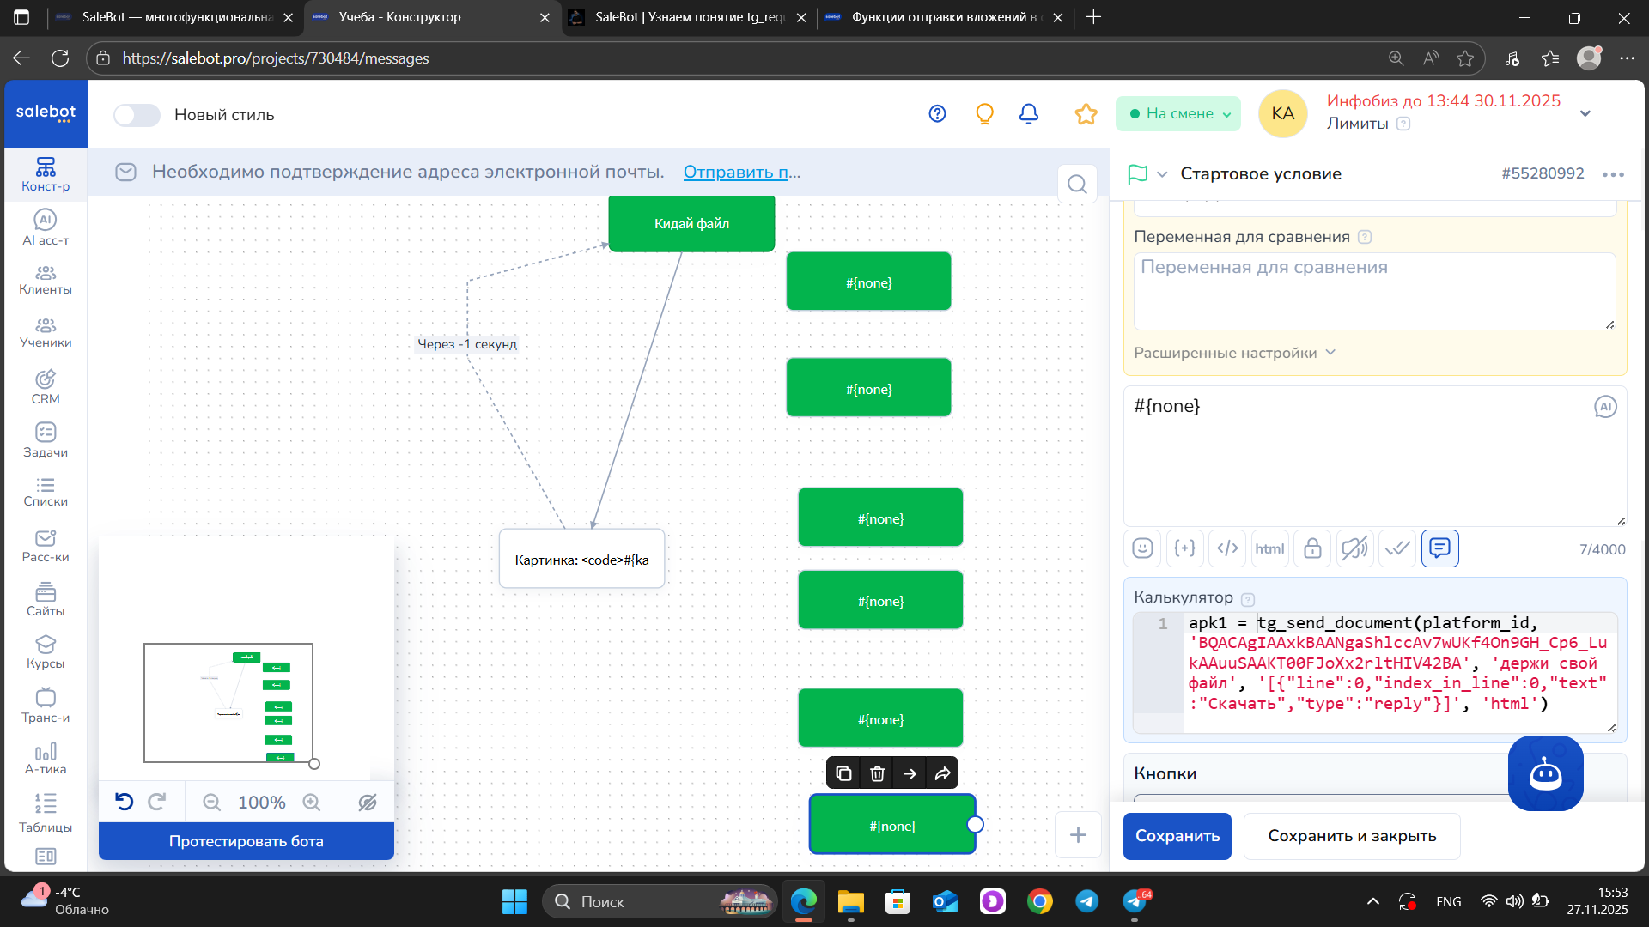Open the На смене status dropdown
Screen dimensions: 1649x927
click(x=1178, y=113)
